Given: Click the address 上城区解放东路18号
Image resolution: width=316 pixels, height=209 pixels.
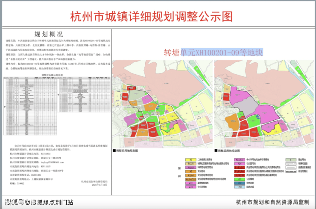Looking at the screenshot, I should 42,179.
